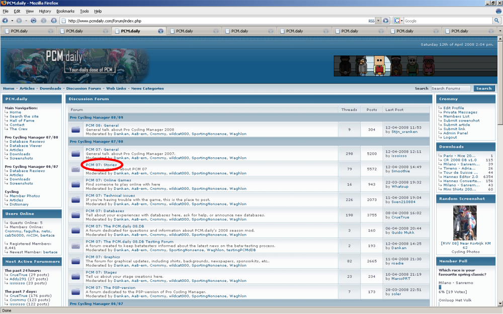
Task: Click folder icon beside PCM 07: Databases
Action: [75, 215]
